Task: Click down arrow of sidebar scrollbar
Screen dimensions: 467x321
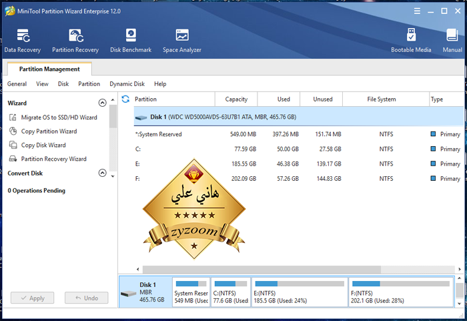Action: coord(113,176)
